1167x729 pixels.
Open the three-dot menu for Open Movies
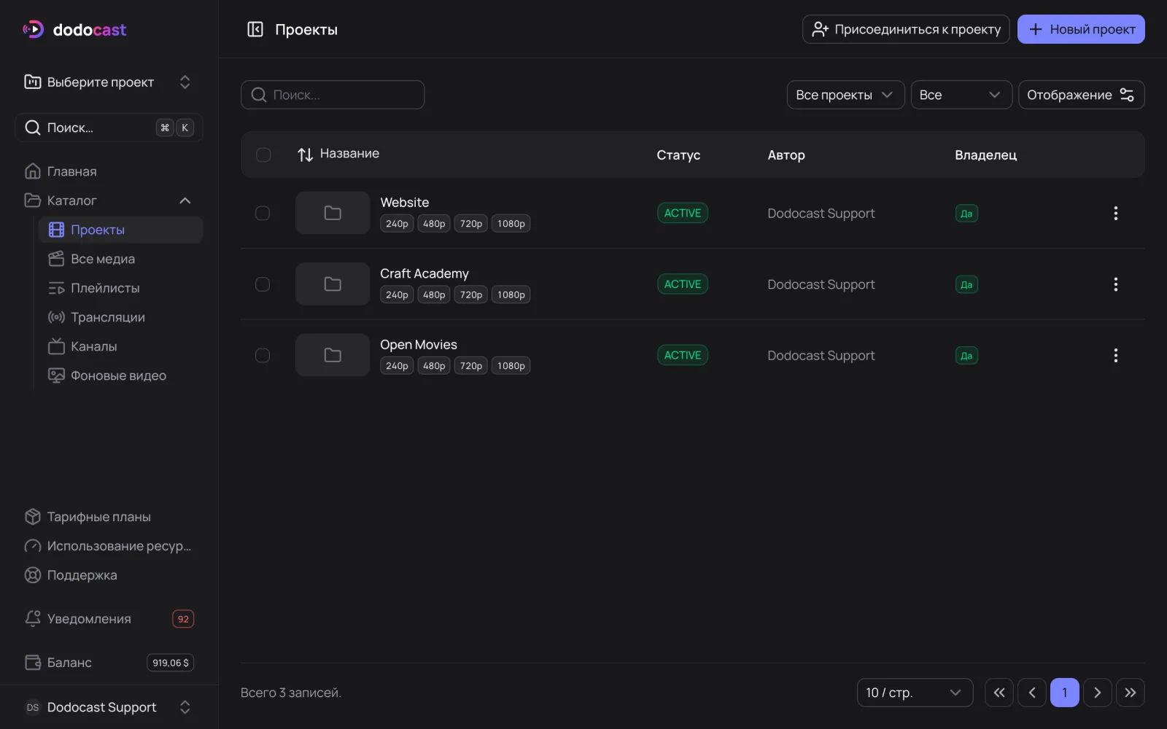coord(1115,355)
